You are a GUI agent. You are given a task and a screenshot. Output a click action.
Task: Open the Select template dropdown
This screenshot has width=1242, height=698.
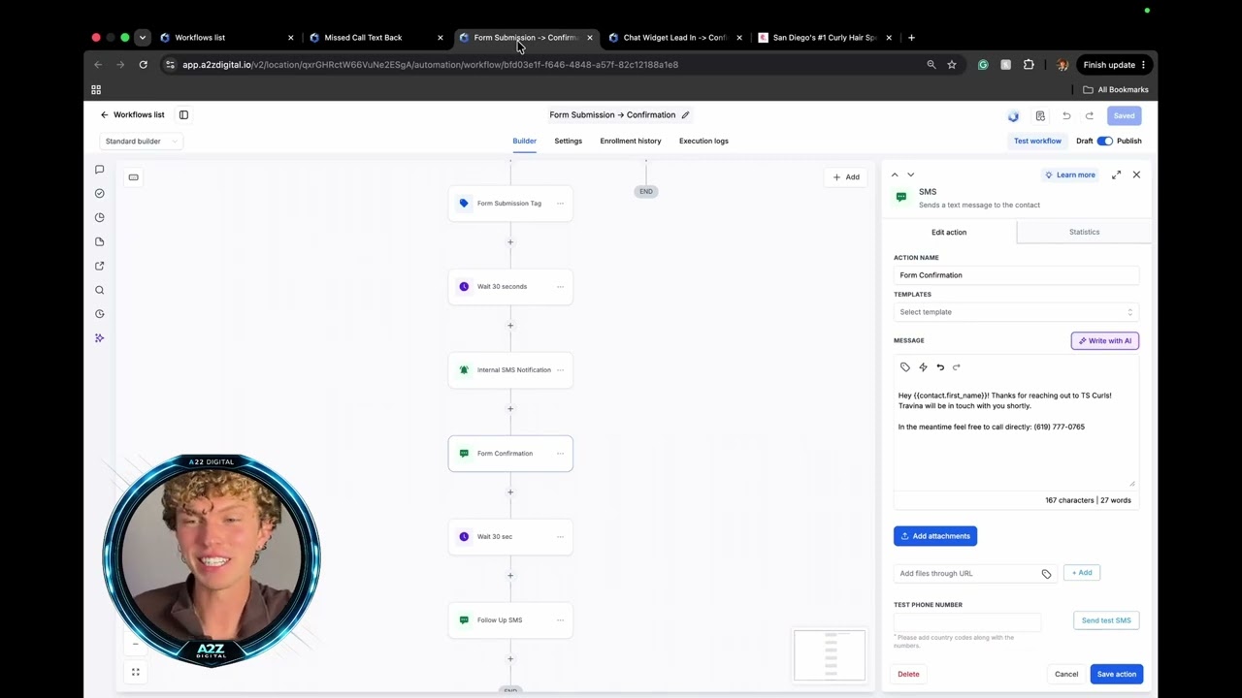coord(1016,312)
